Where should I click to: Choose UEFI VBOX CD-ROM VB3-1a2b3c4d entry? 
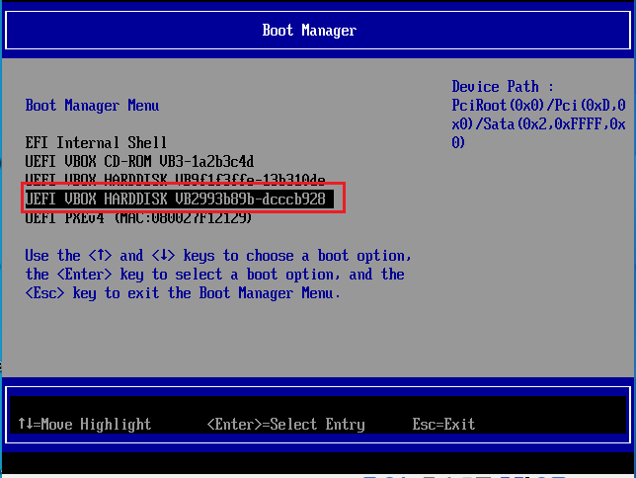pos(139,162)
